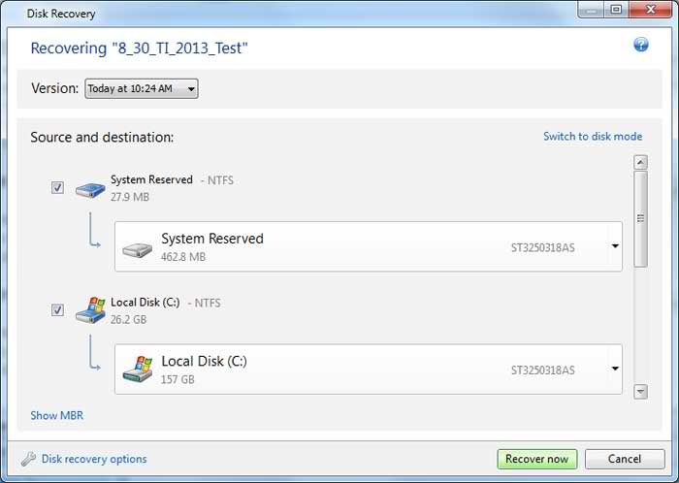Click the Local Disk (C:) source Windows drive icon
The image size is (679, 483).
coord(90,310)
